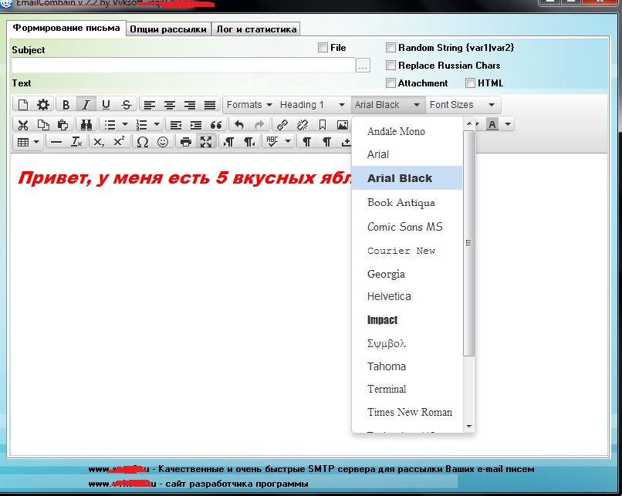Tick the HTML checkbox
The height and width of the screenshot is (496, 622).
click(x=470, y=83)
